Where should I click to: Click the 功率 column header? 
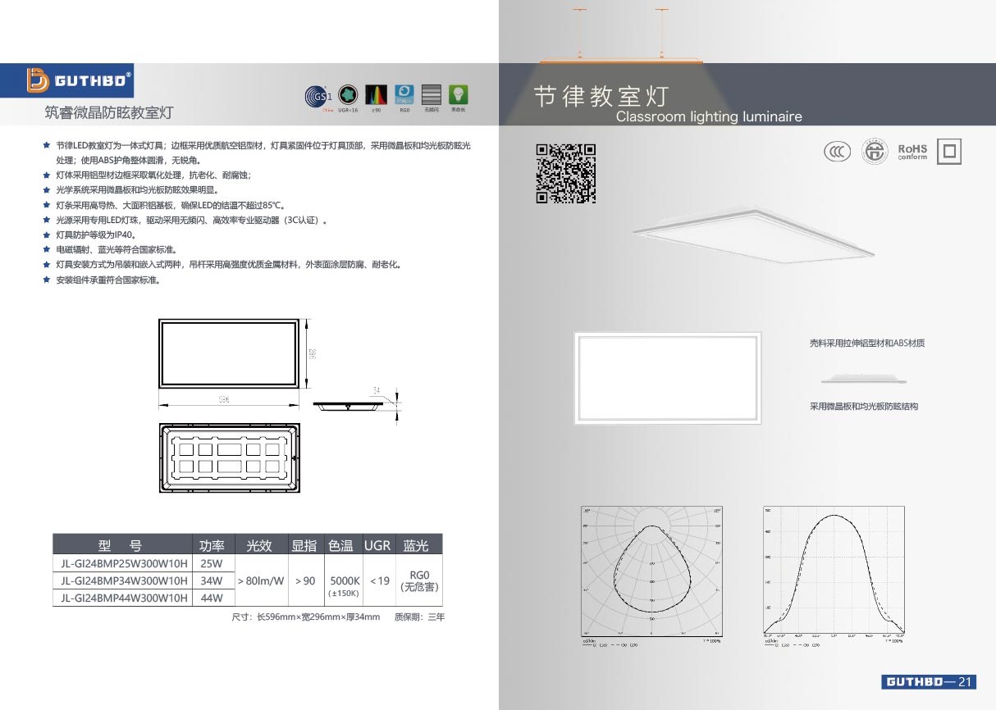coord(212,545)
